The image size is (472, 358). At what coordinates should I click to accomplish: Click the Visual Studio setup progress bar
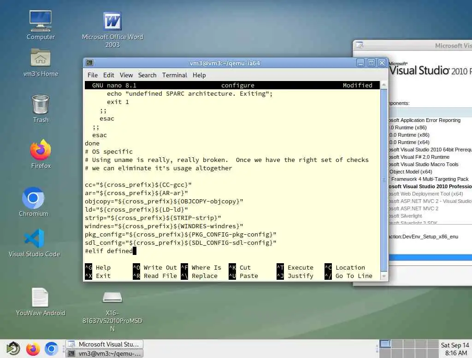tap(430, 258)
